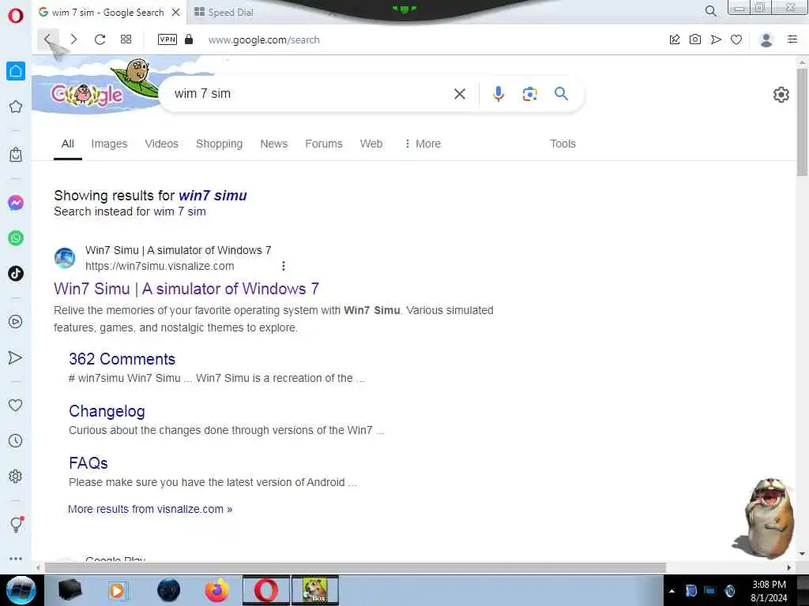Open sidebar settings gear icon
Viewport: 809px width, 606px height.
point(16,476)
